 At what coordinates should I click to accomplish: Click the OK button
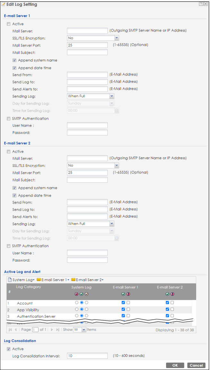[175, 365]
